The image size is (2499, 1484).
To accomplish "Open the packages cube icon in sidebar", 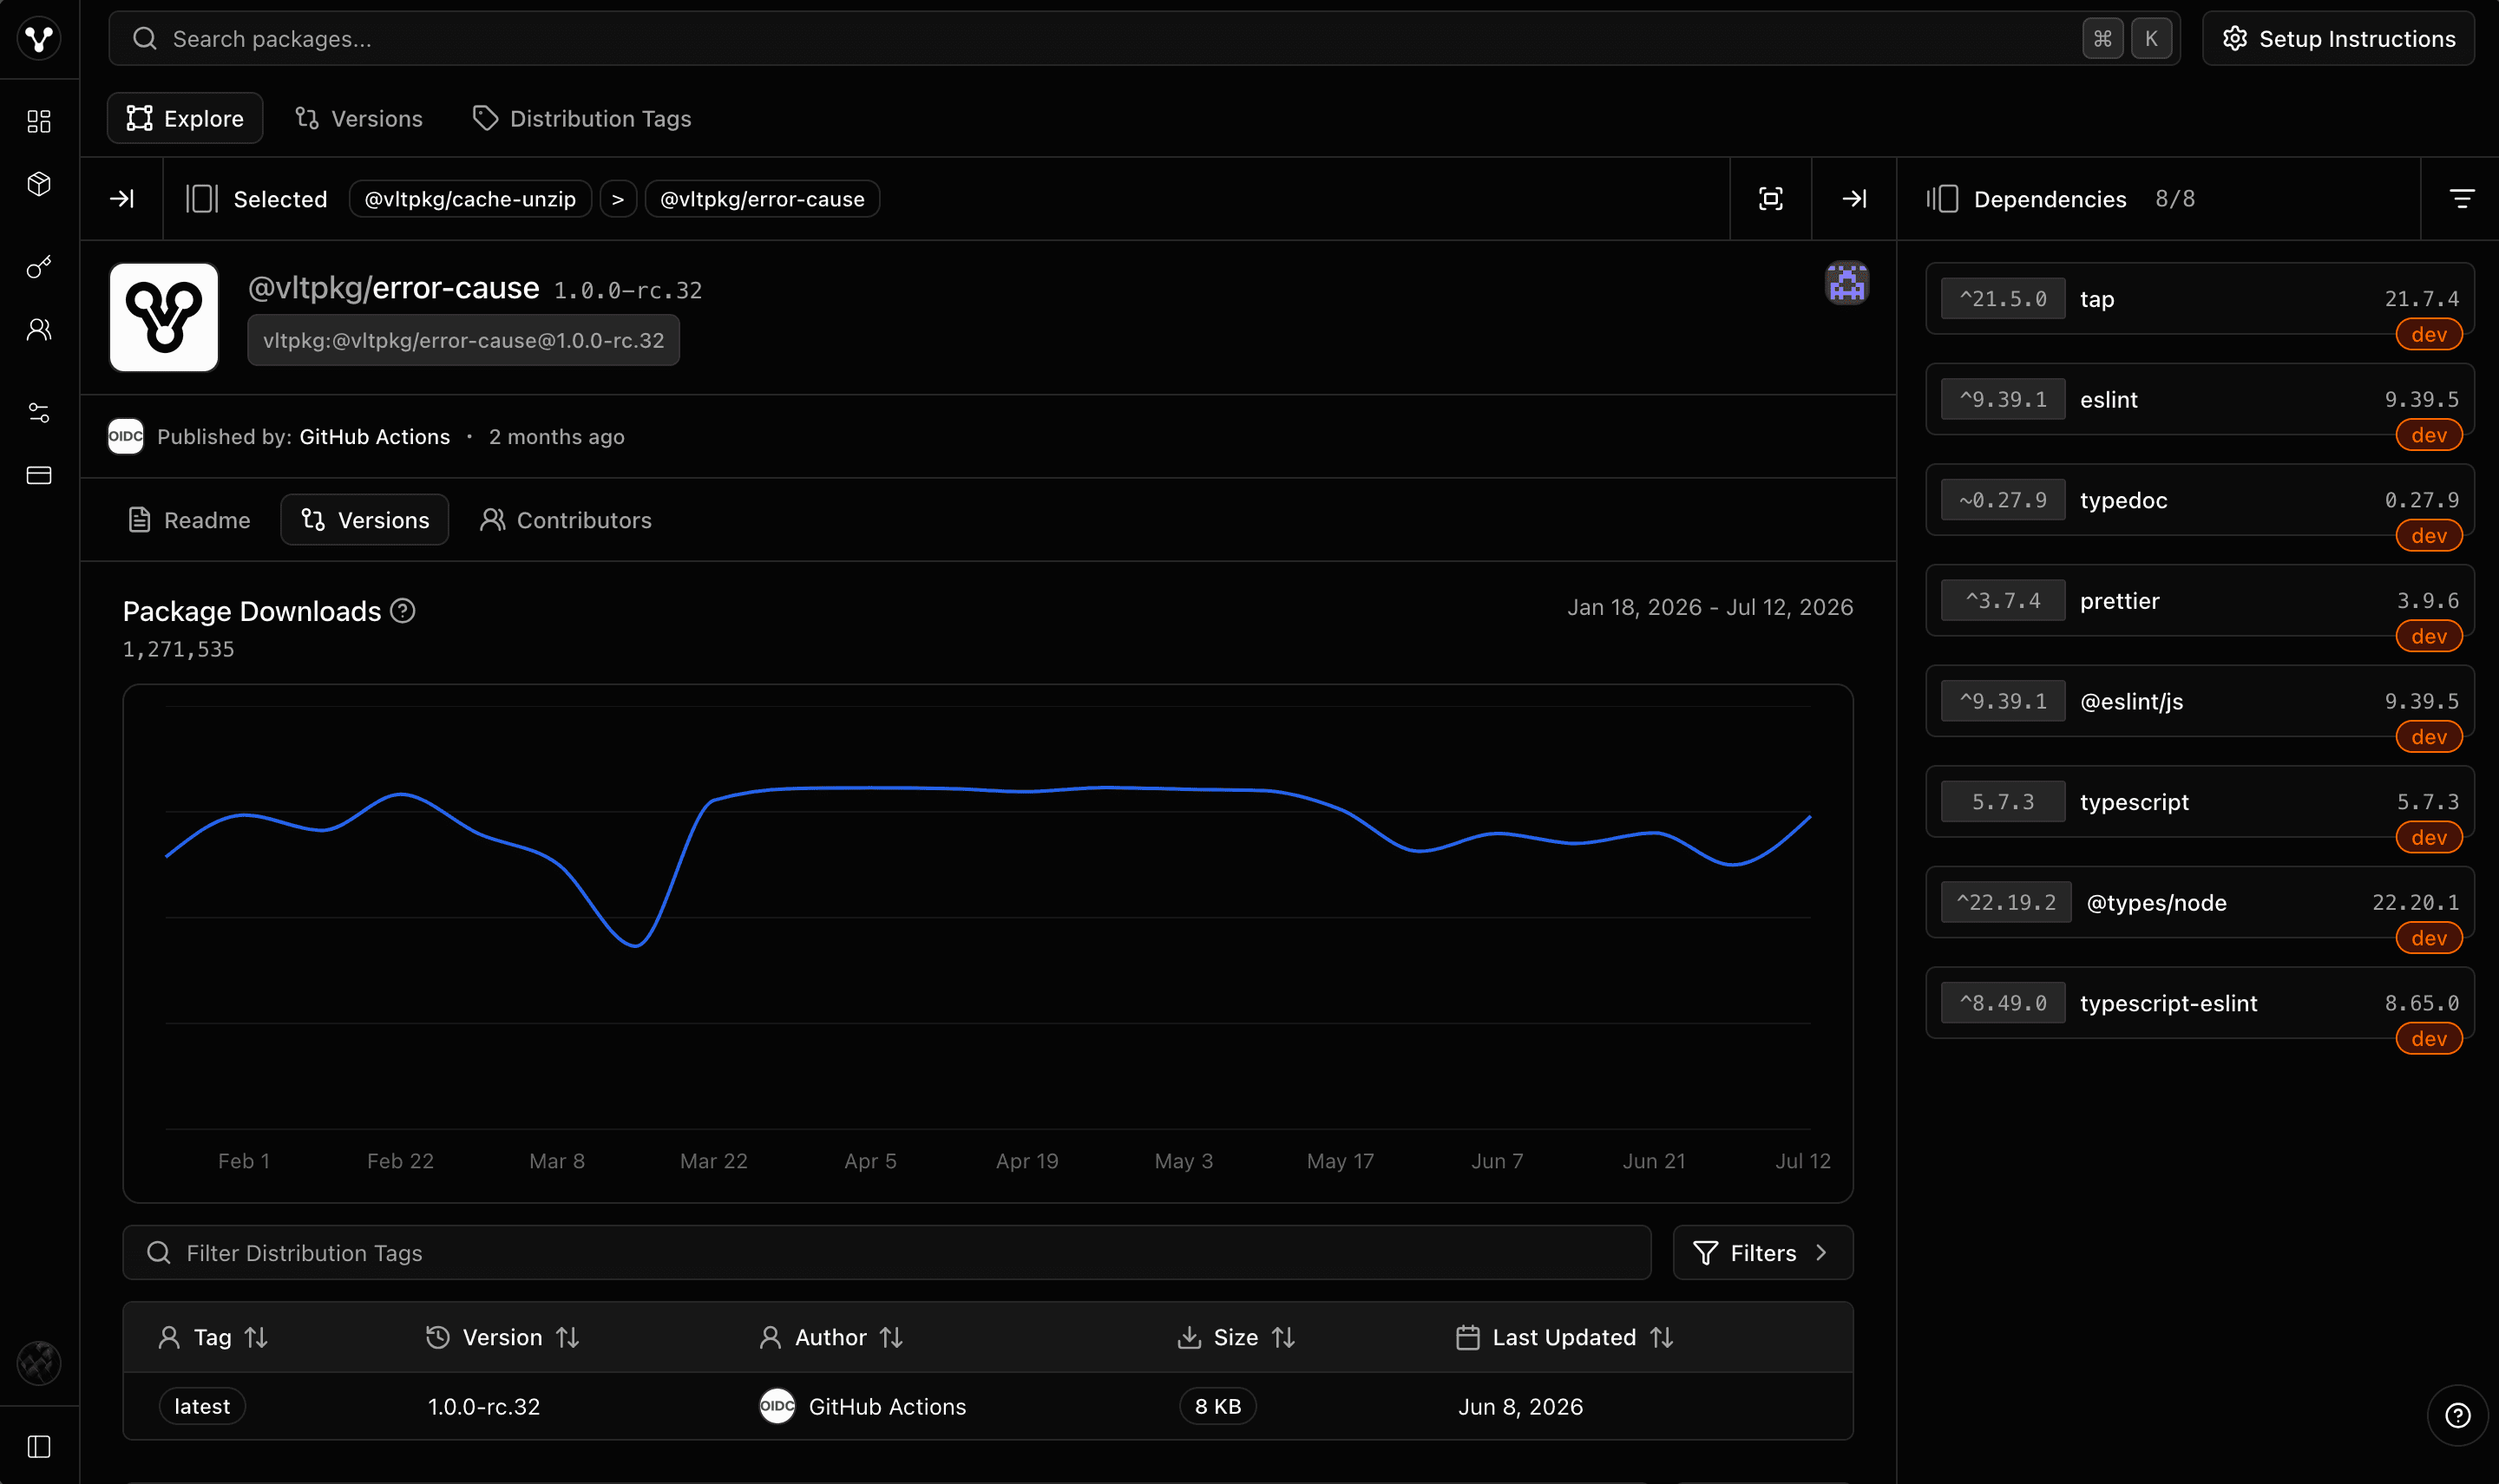I will point(39,184).
